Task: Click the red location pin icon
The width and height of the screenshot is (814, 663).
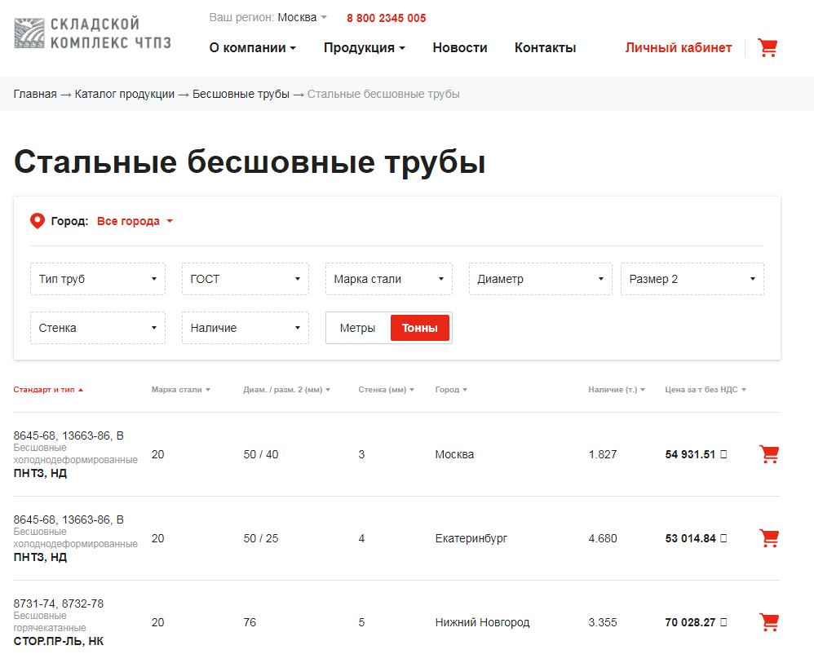Action: 38,221
